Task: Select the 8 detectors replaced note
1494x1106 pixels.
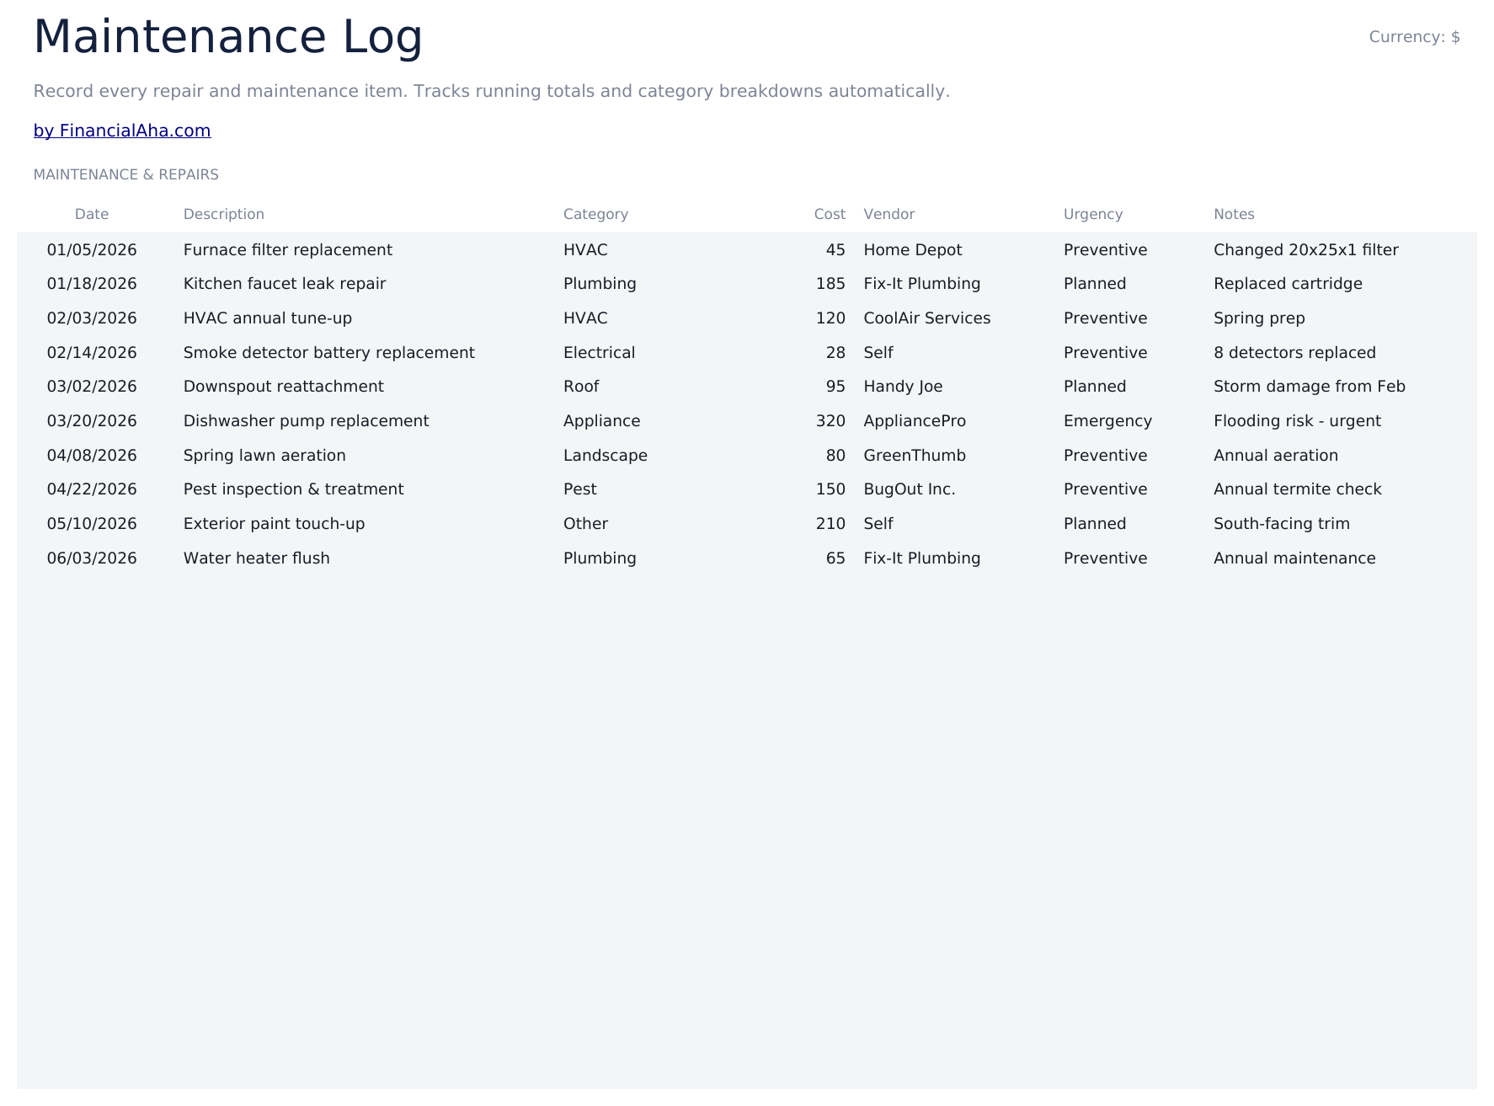Action: click(x=1294, y=353)
